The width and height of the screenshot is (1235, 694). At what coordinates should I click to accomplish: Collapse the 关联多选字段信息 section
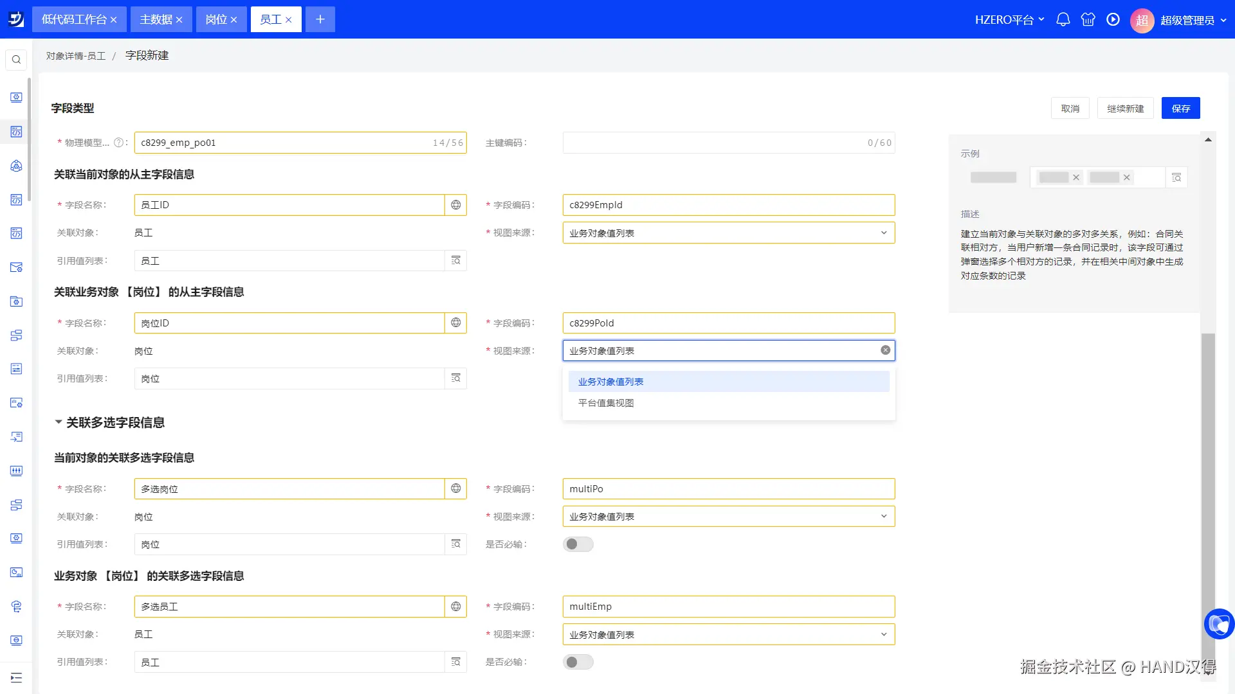tap(59, 422)
